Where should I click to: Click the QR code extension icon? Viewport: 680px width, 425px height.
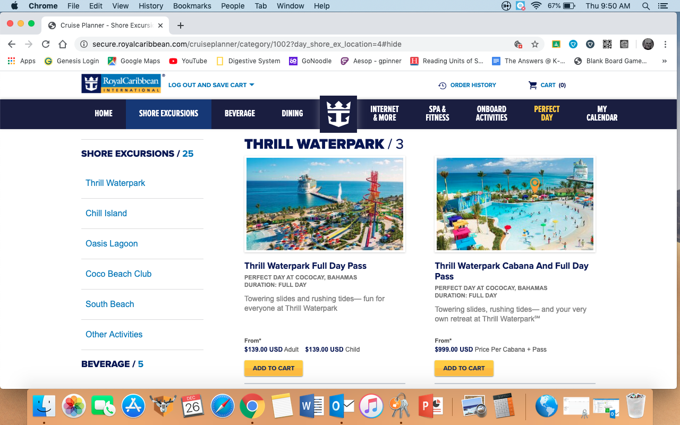point(607,44)
